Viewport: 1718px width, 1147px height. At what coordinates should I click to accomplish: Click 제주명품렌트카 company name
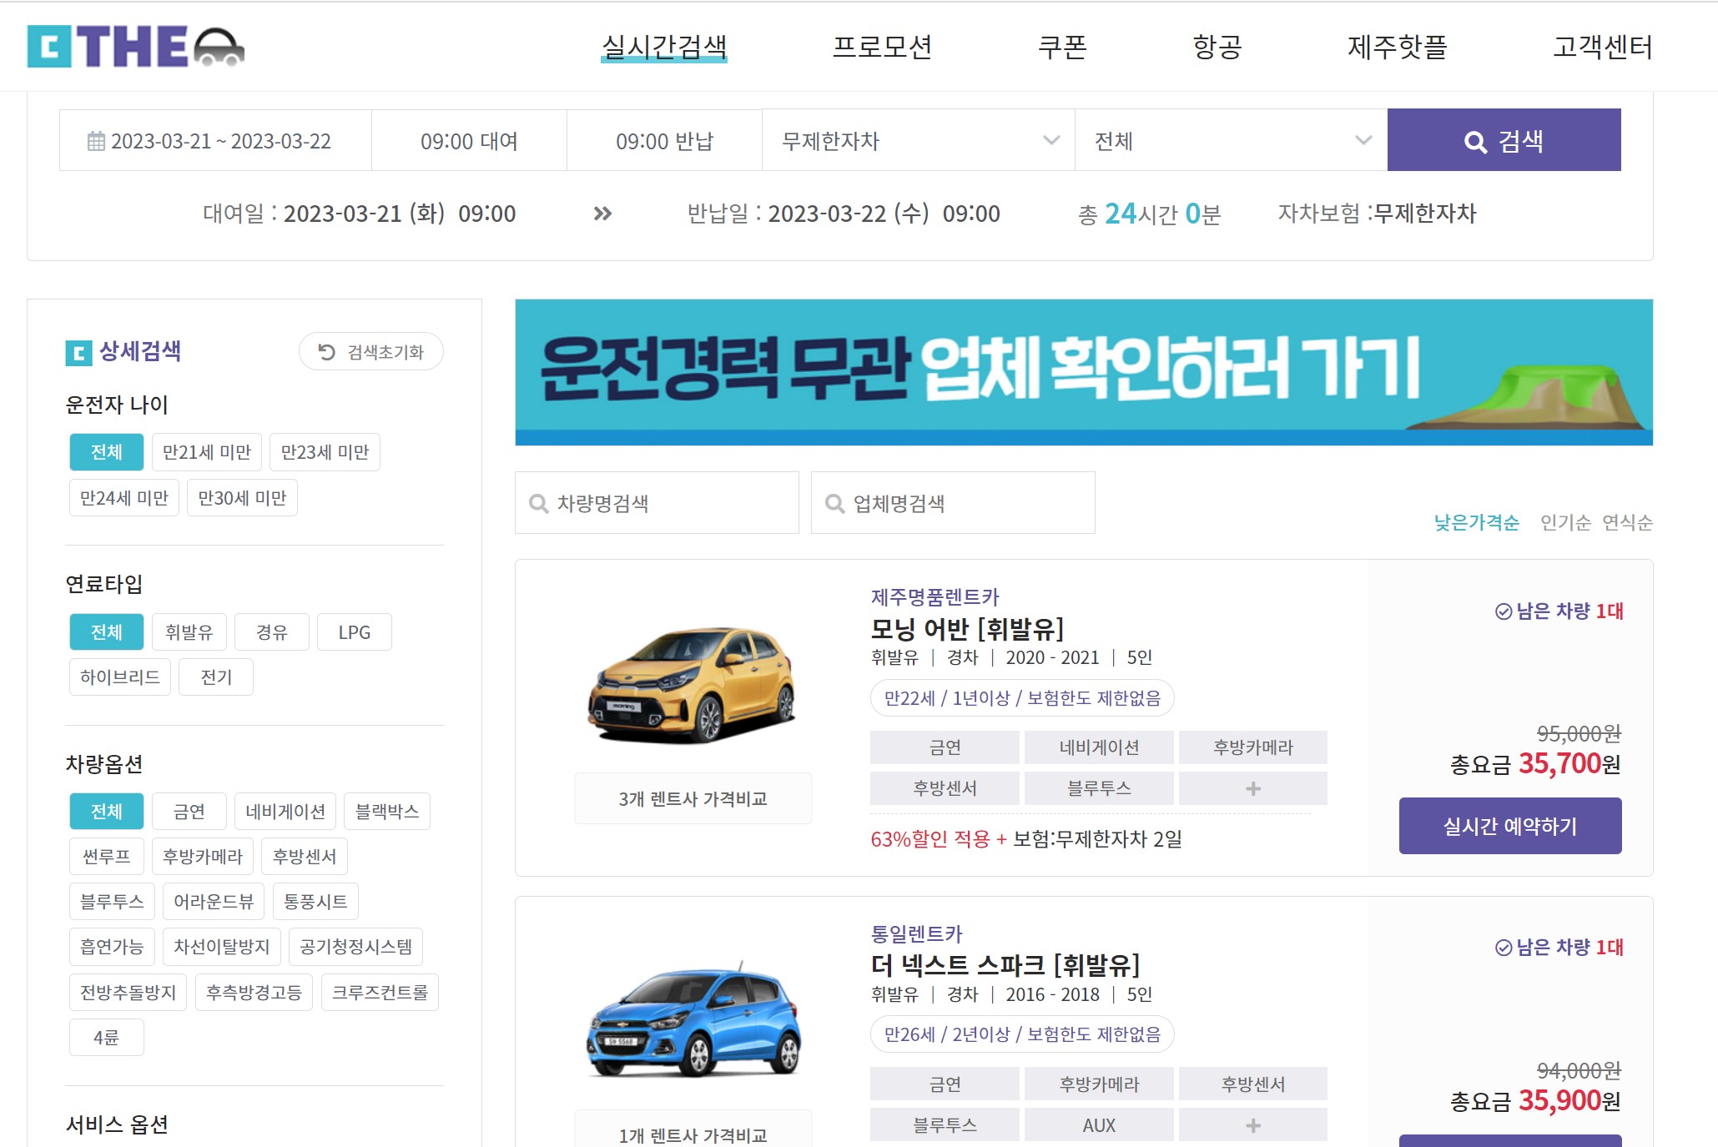pos(935,597)
